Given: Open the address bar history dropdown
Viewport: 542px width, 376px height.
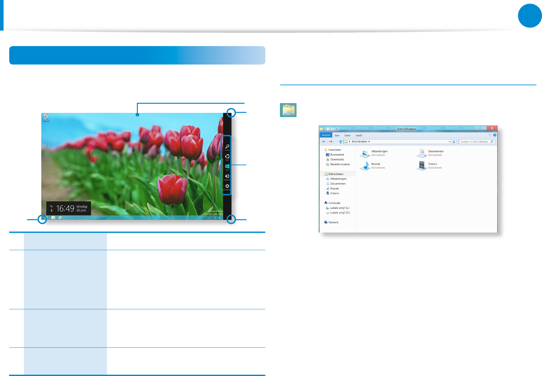Looking at the screenshot, I should pyautogui.click(x=449, y=141).
